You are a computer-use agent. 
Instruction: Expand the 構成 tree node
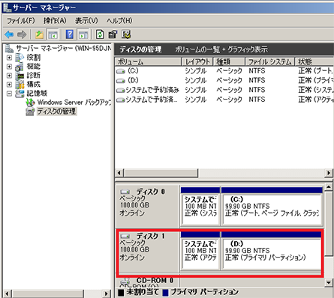coord(9,85)
